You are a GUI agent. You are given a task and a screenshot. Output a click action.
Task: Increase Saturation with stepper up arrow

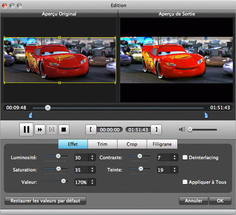coord(92,168)
